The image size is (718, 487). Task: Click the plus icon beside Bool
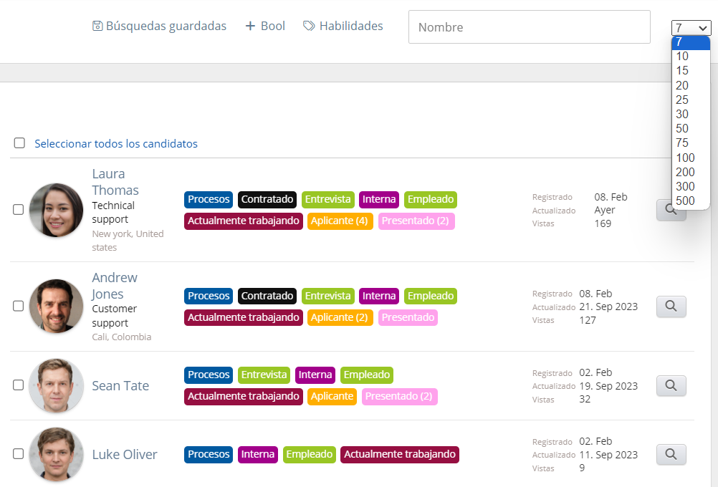250,26
